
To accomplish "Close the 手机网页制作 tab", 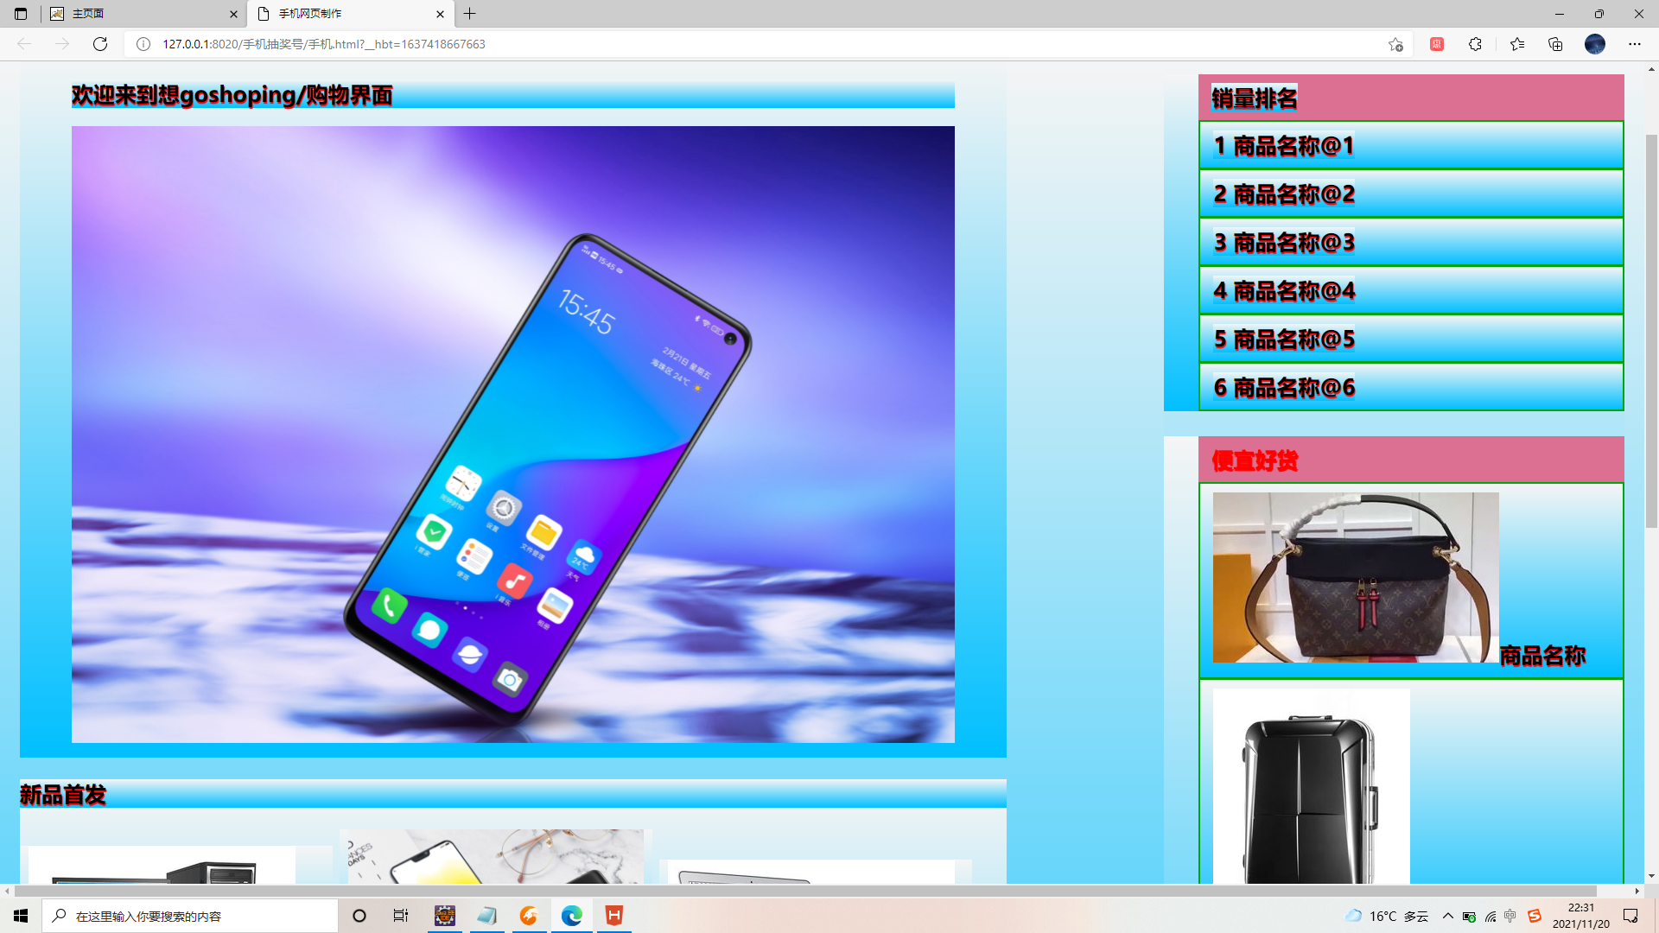I will [440, 14].
